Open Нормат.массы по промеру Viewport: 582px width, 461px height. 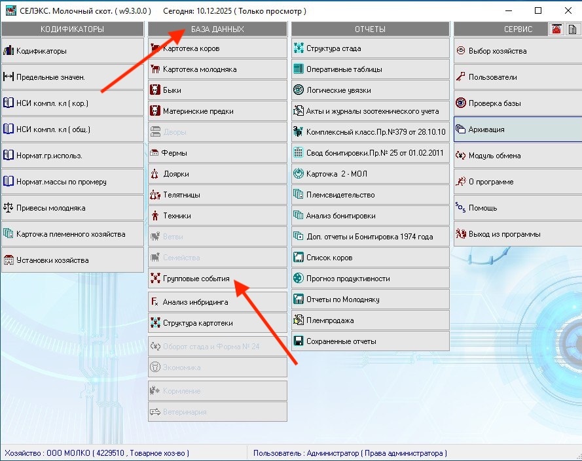click(x=73, y=182)
